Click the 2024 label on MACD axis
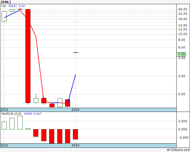Screen dimensions: 190x152 click(75, 145)
